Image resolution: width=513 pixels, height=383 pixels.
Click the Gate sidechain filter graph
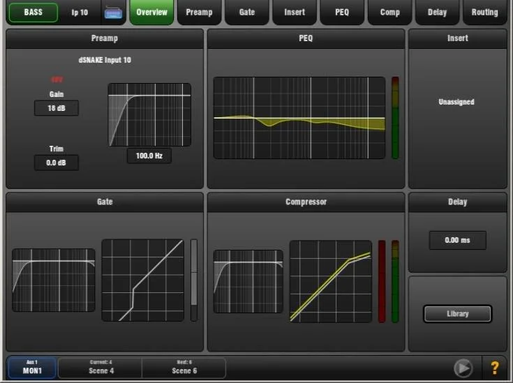(54, 280)
